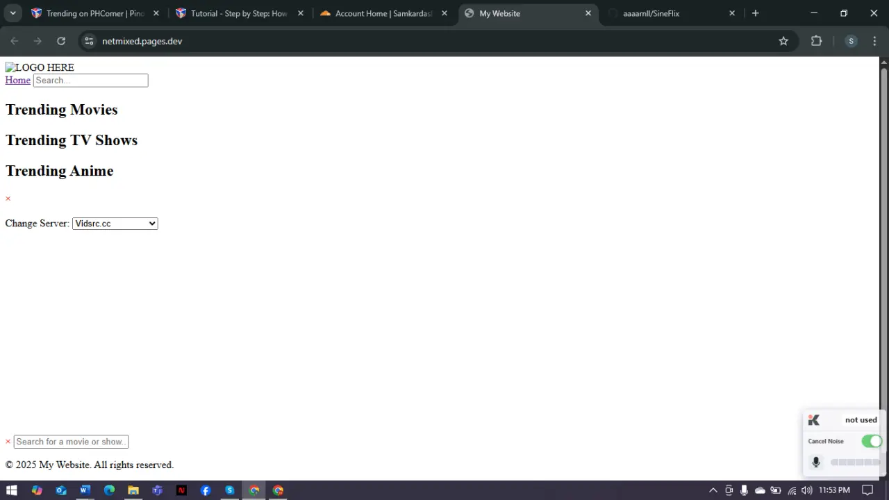Click the netmixed.pages.dev address bar
The width and height of the screenshot is (889, 500).
pos(436,41)
